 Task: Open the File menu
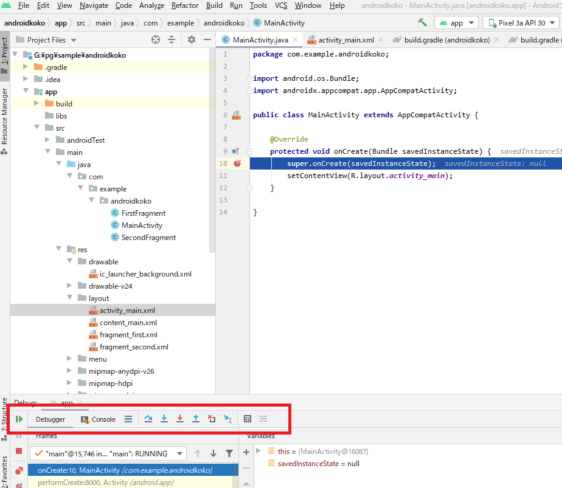tap(24, 5)
